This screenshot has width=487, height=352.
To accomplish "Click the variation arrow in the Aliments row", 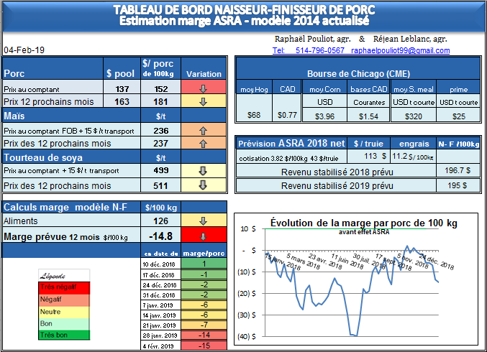I will 204,221.
